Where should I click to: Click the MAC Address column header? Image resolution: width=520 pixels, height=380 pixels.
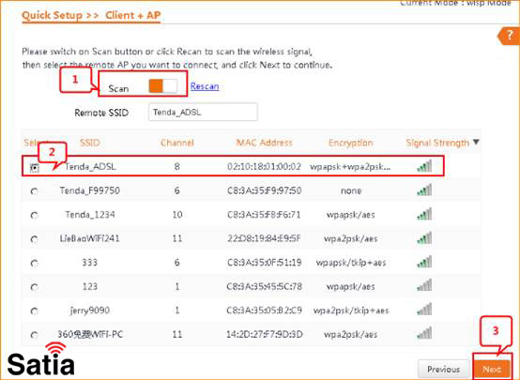coord(265,143)
